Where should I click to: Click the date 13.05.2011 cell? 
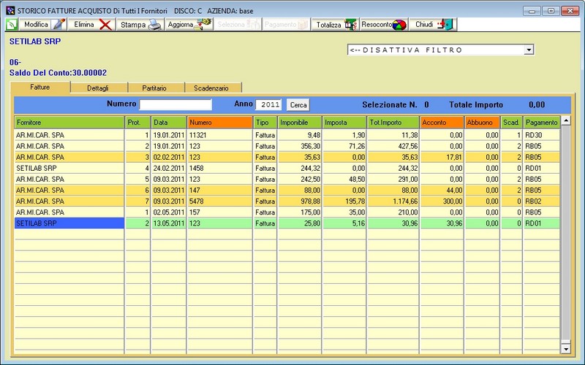click(x=169, y=223)
